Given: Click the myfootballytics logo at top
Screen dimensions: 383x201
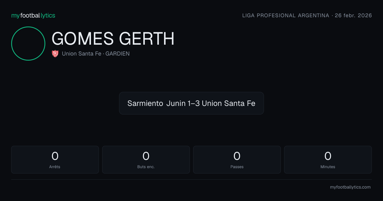Looking at the screenshot, I should click(33, 15).
